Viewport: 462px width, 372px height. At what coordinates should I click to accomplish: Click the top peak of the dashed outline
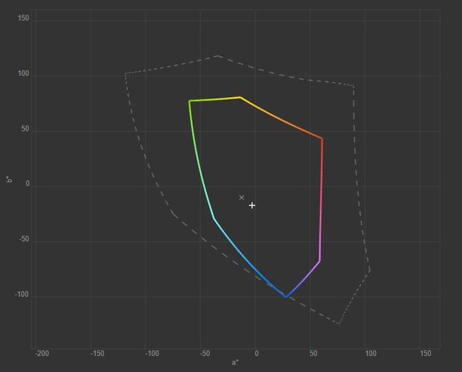click(218, 55)
